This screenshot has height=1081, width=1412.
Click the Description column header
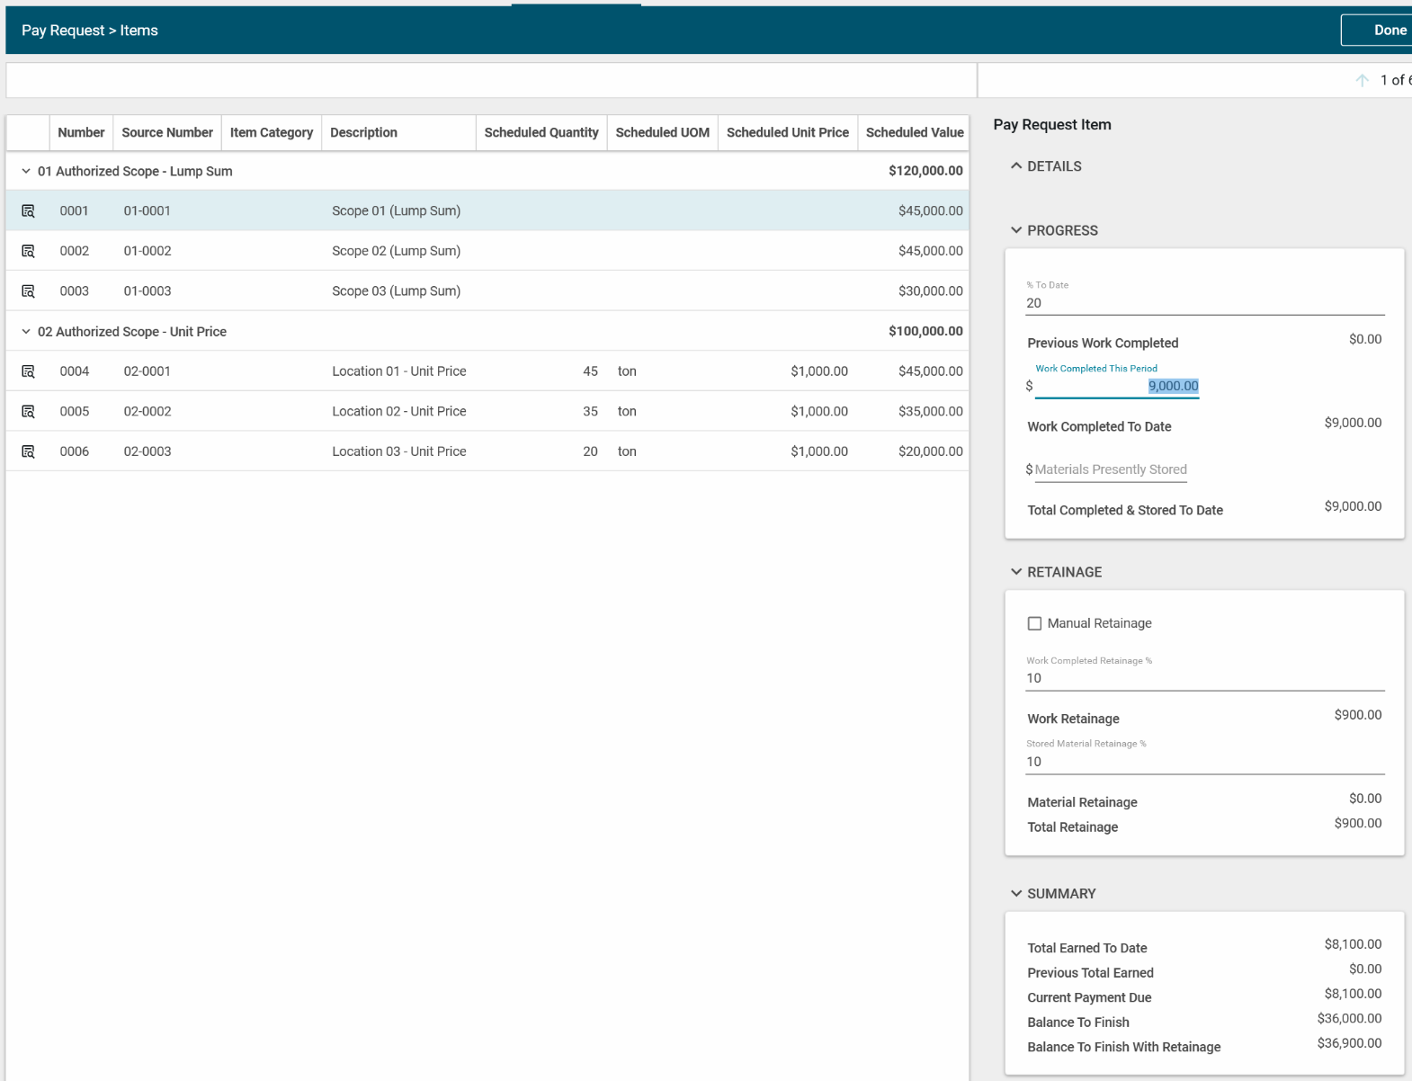tap(363, 132)
